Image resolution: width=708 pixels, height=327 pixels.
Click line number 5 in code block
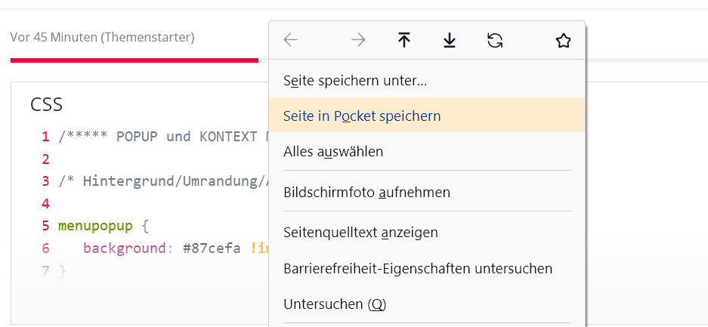pyautogui.click(x=45, y=226)
